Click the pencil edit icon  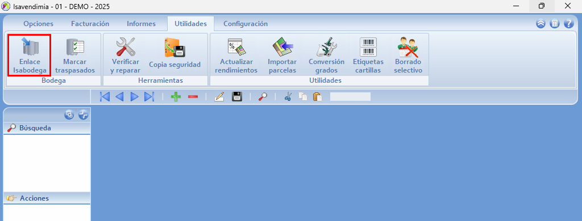click(219, 97)
